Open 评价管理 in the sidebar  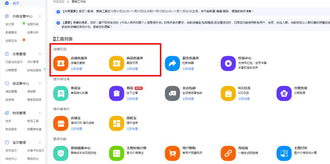33,62
